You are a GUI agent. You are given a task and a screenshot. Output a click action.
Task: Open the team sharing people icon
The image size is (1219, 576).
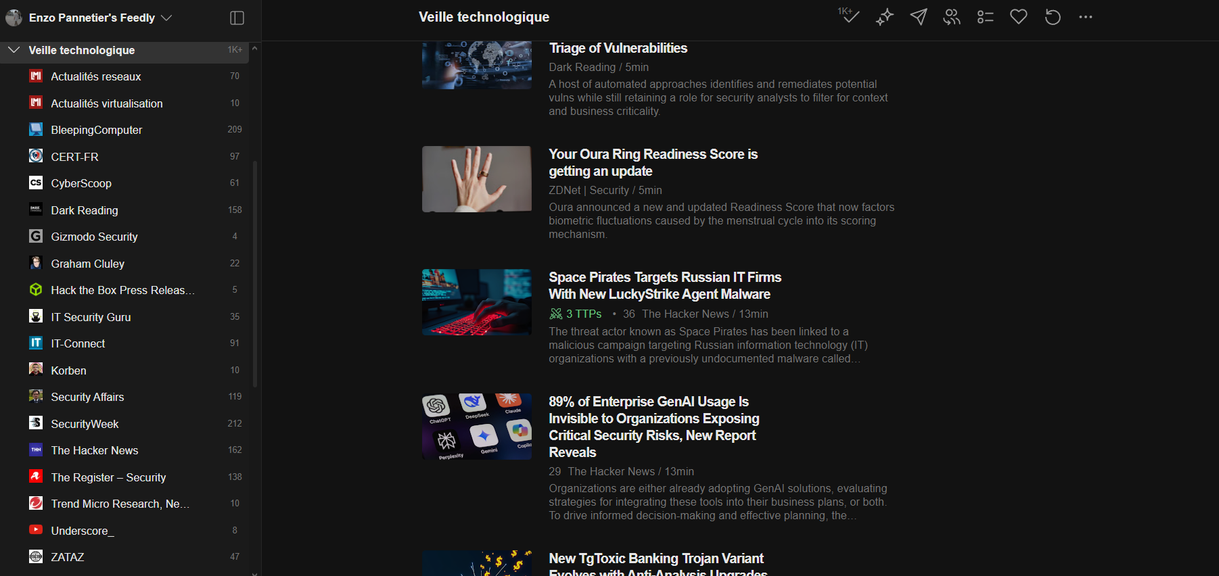pyautogui.click(x=952, y=17)
